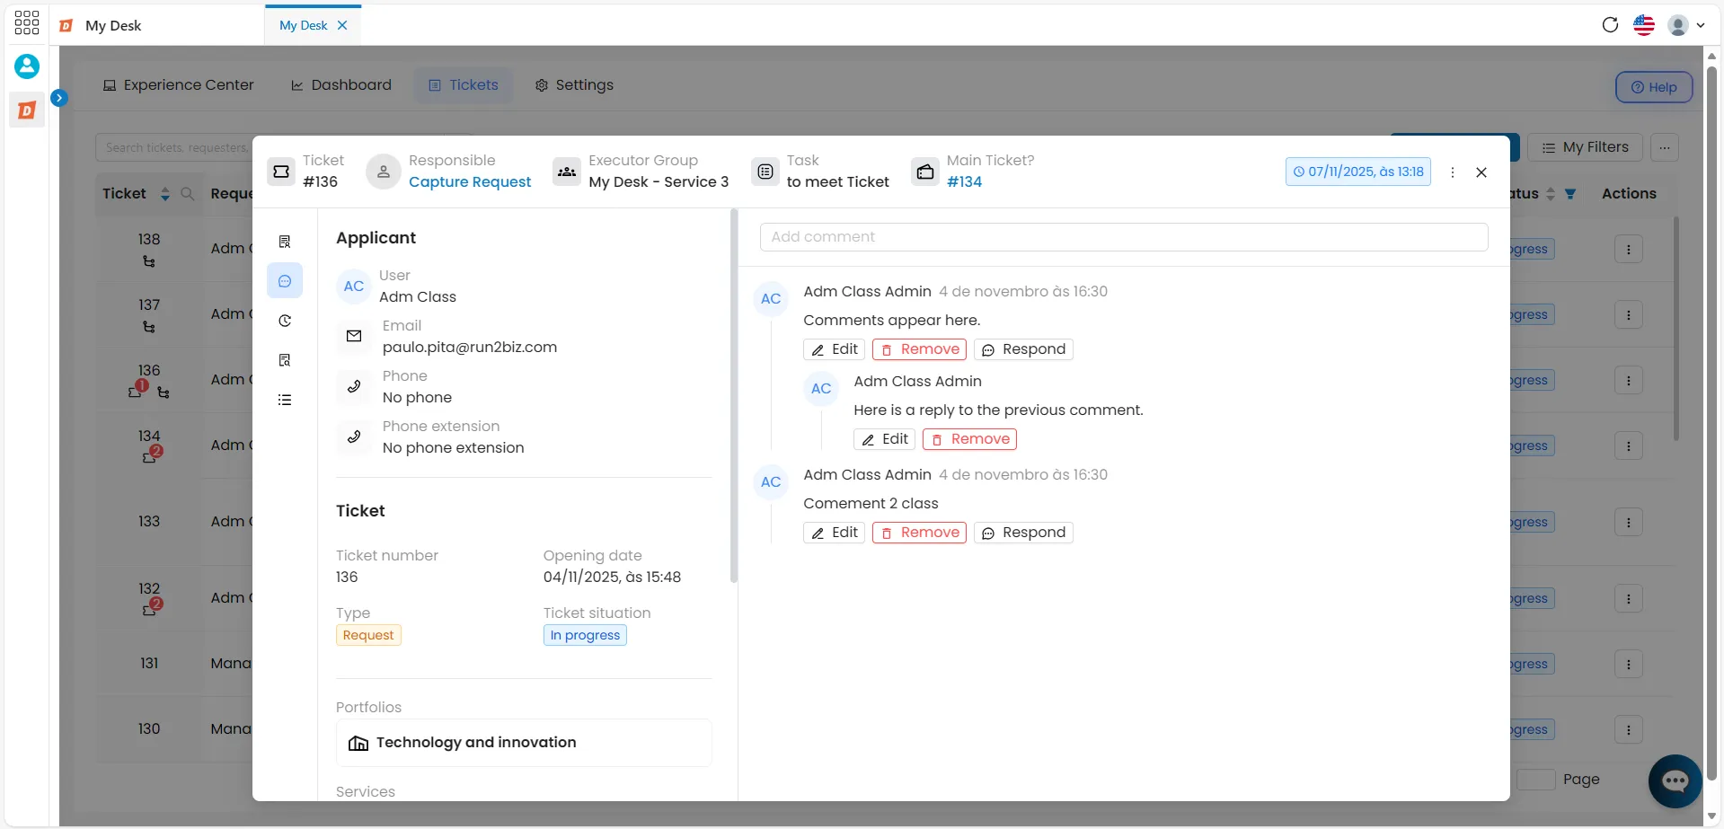
Task: Expand the left panel with blue arrow
Action: click(59, 98)
